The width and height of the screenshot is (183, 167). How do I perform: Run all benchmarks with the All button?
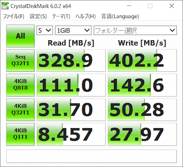[21, 36]
